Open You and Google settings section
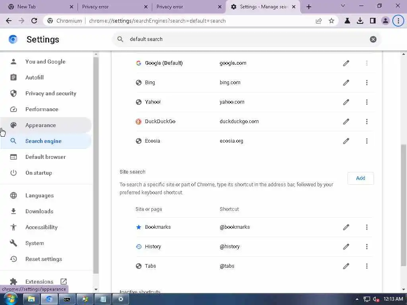 (x=45, y=62)
